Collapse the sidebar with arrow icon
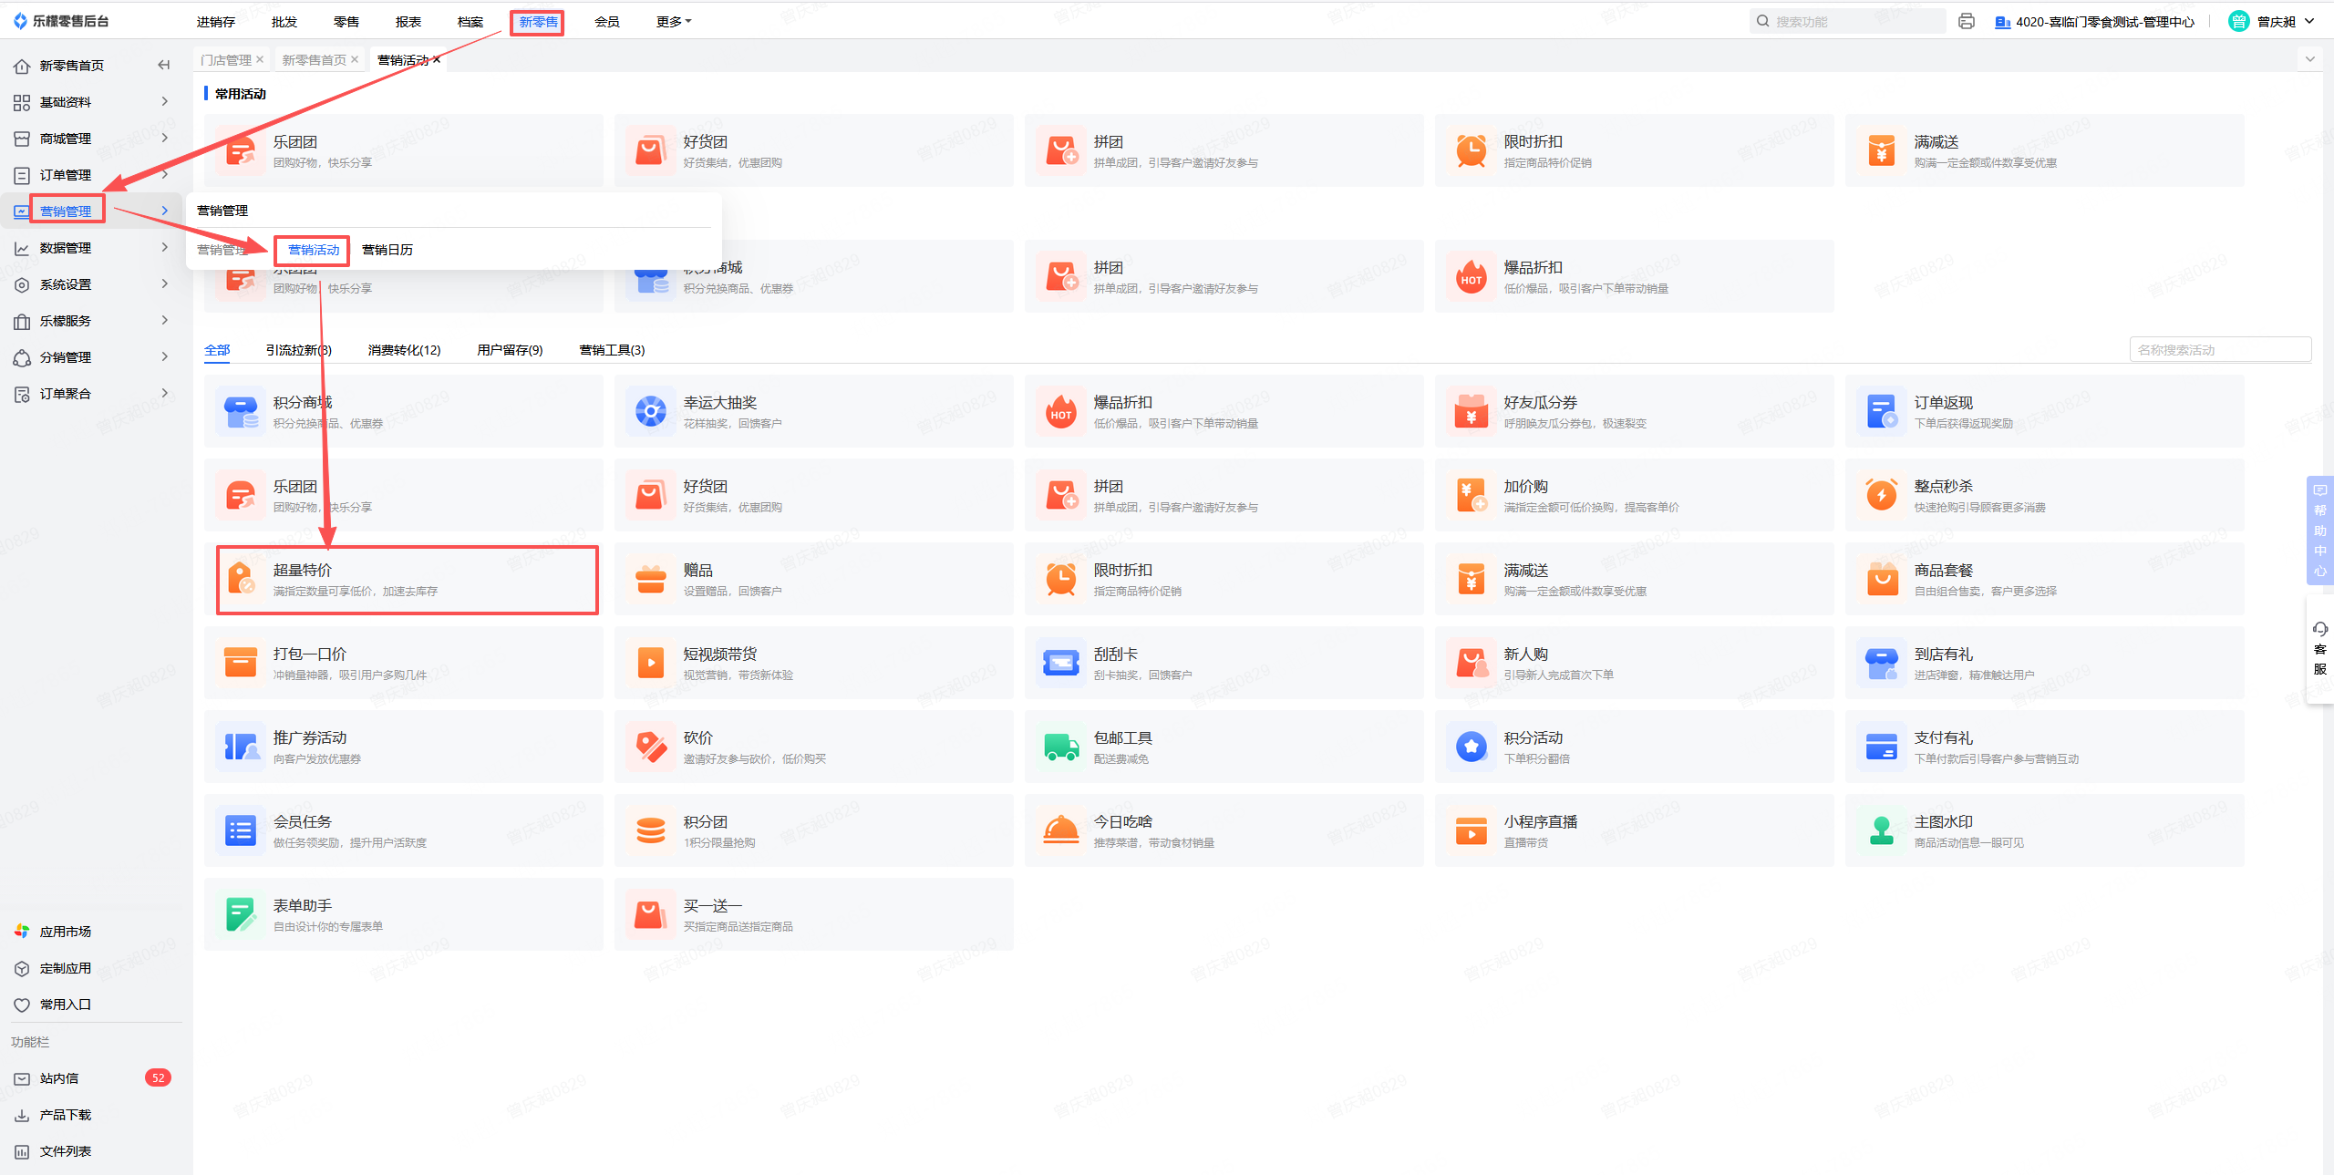The height and width of the screenshot is (1175, 2334). [x=164, y=65]
